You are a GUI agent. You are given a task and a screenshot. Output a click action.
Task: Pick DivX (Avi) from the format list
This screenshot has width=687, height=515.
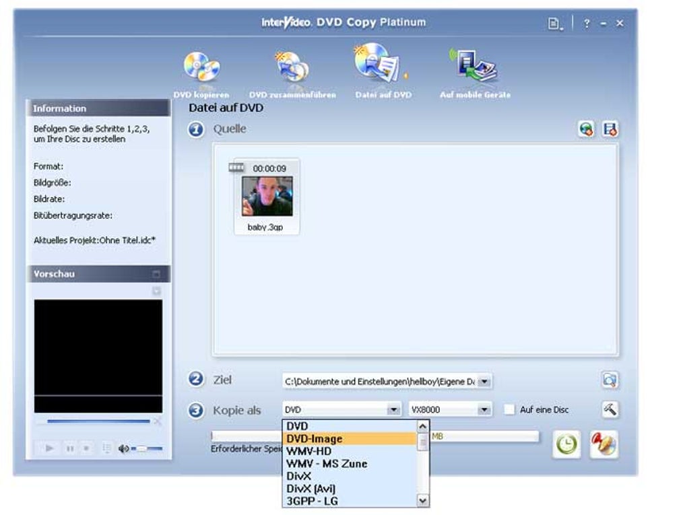[350, 489]
